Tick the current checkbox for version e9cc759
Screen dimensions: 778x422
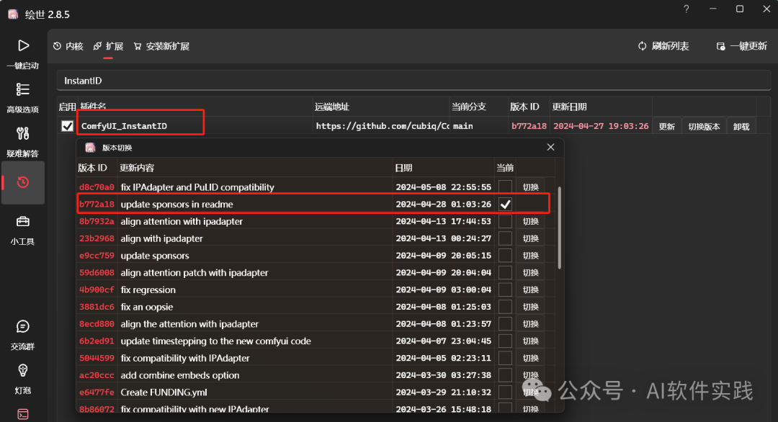(x=505, y=256)
